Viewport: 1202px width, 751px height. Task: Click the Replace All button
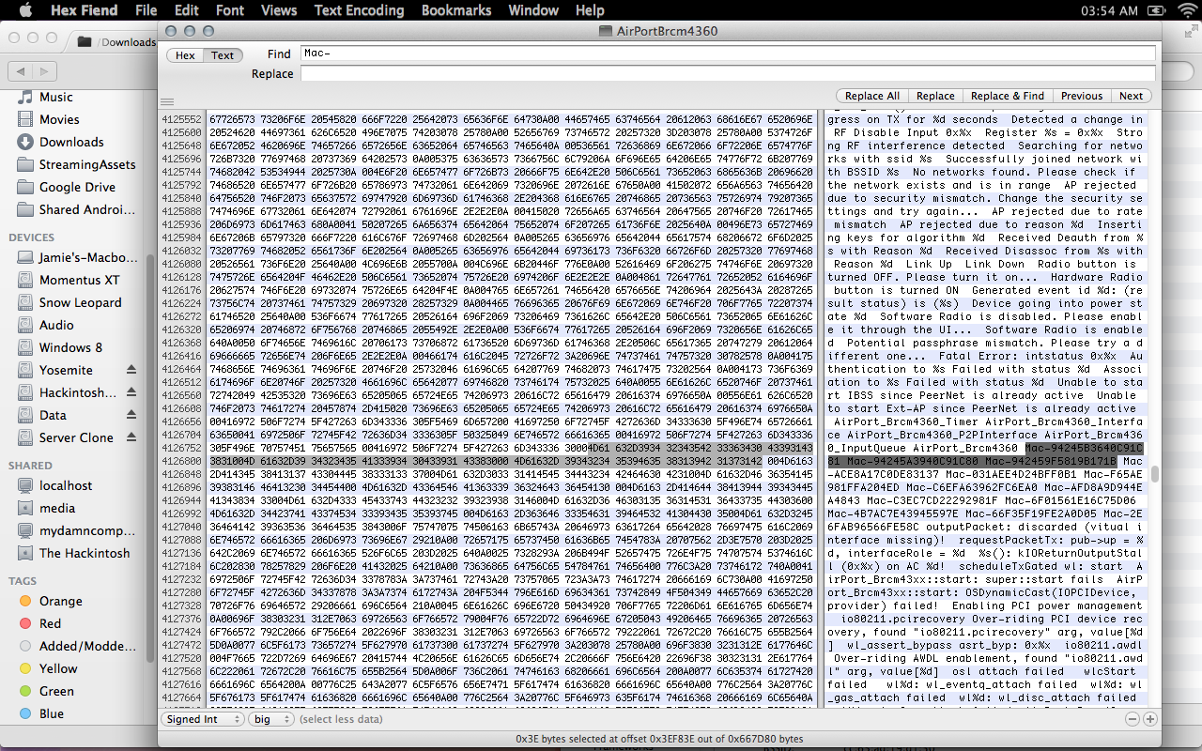871,96
